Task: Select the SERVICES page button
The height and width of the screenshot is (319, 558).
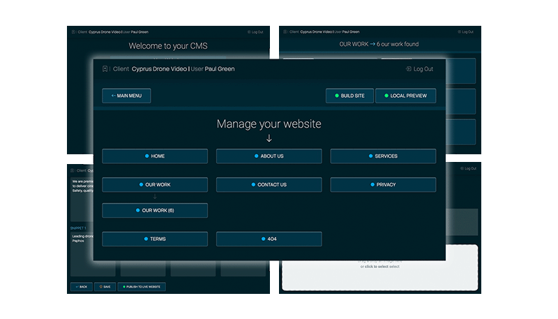Action: pos(383,156)
